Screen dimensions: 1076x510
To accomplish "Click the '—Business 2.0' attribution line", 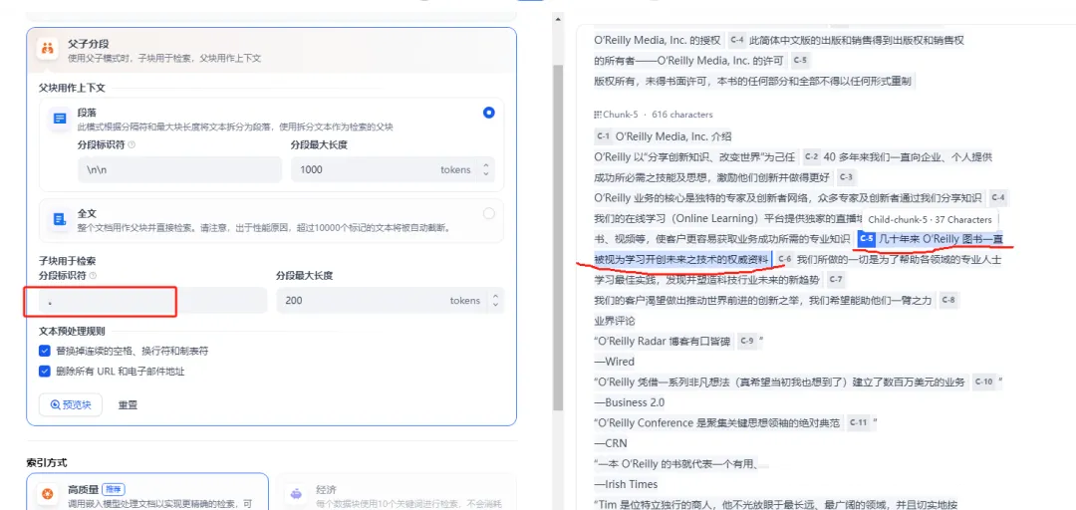I will [630, 402].
